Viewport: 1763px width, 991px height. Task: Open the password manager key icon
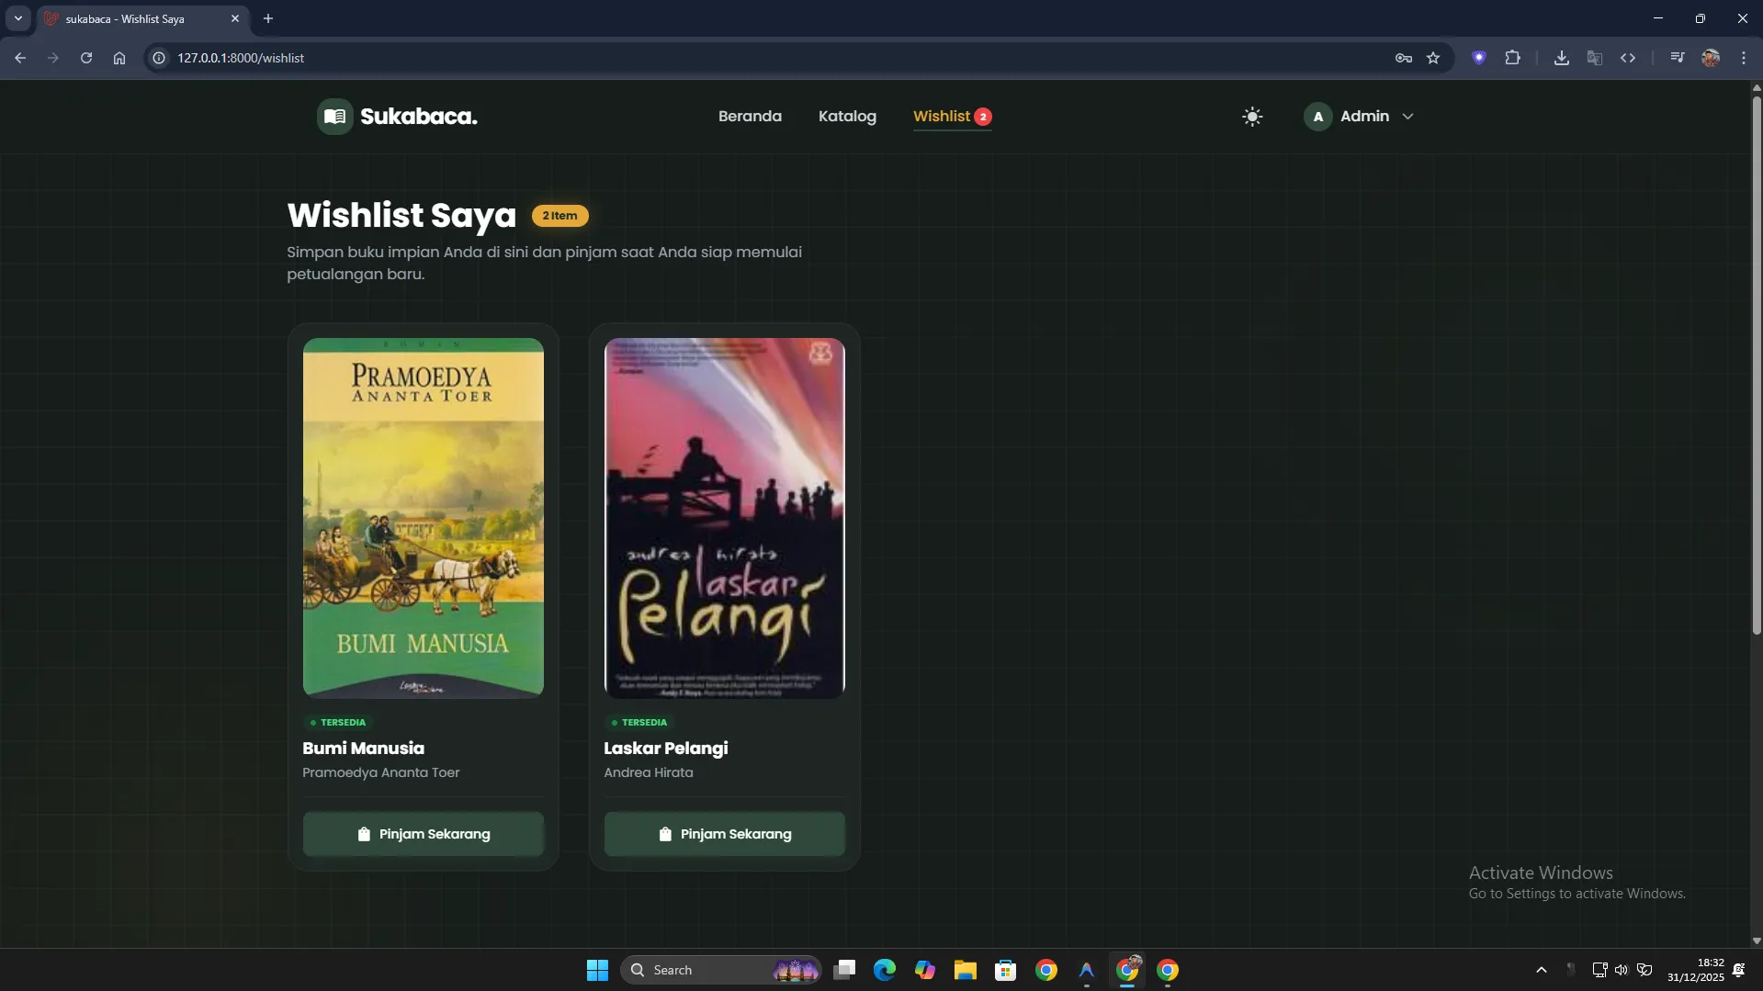tap(1403, 58)
